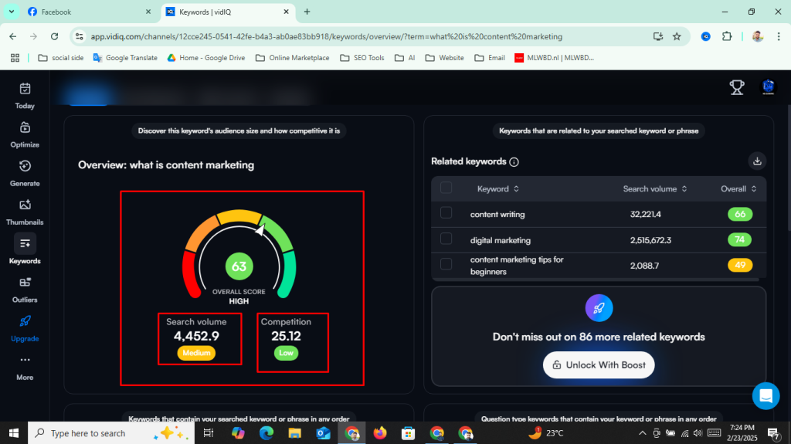Image resolution: width=791 pixels, height=444 pixels.
Task: Open Task View on taskbar
Action: [208, 433]
